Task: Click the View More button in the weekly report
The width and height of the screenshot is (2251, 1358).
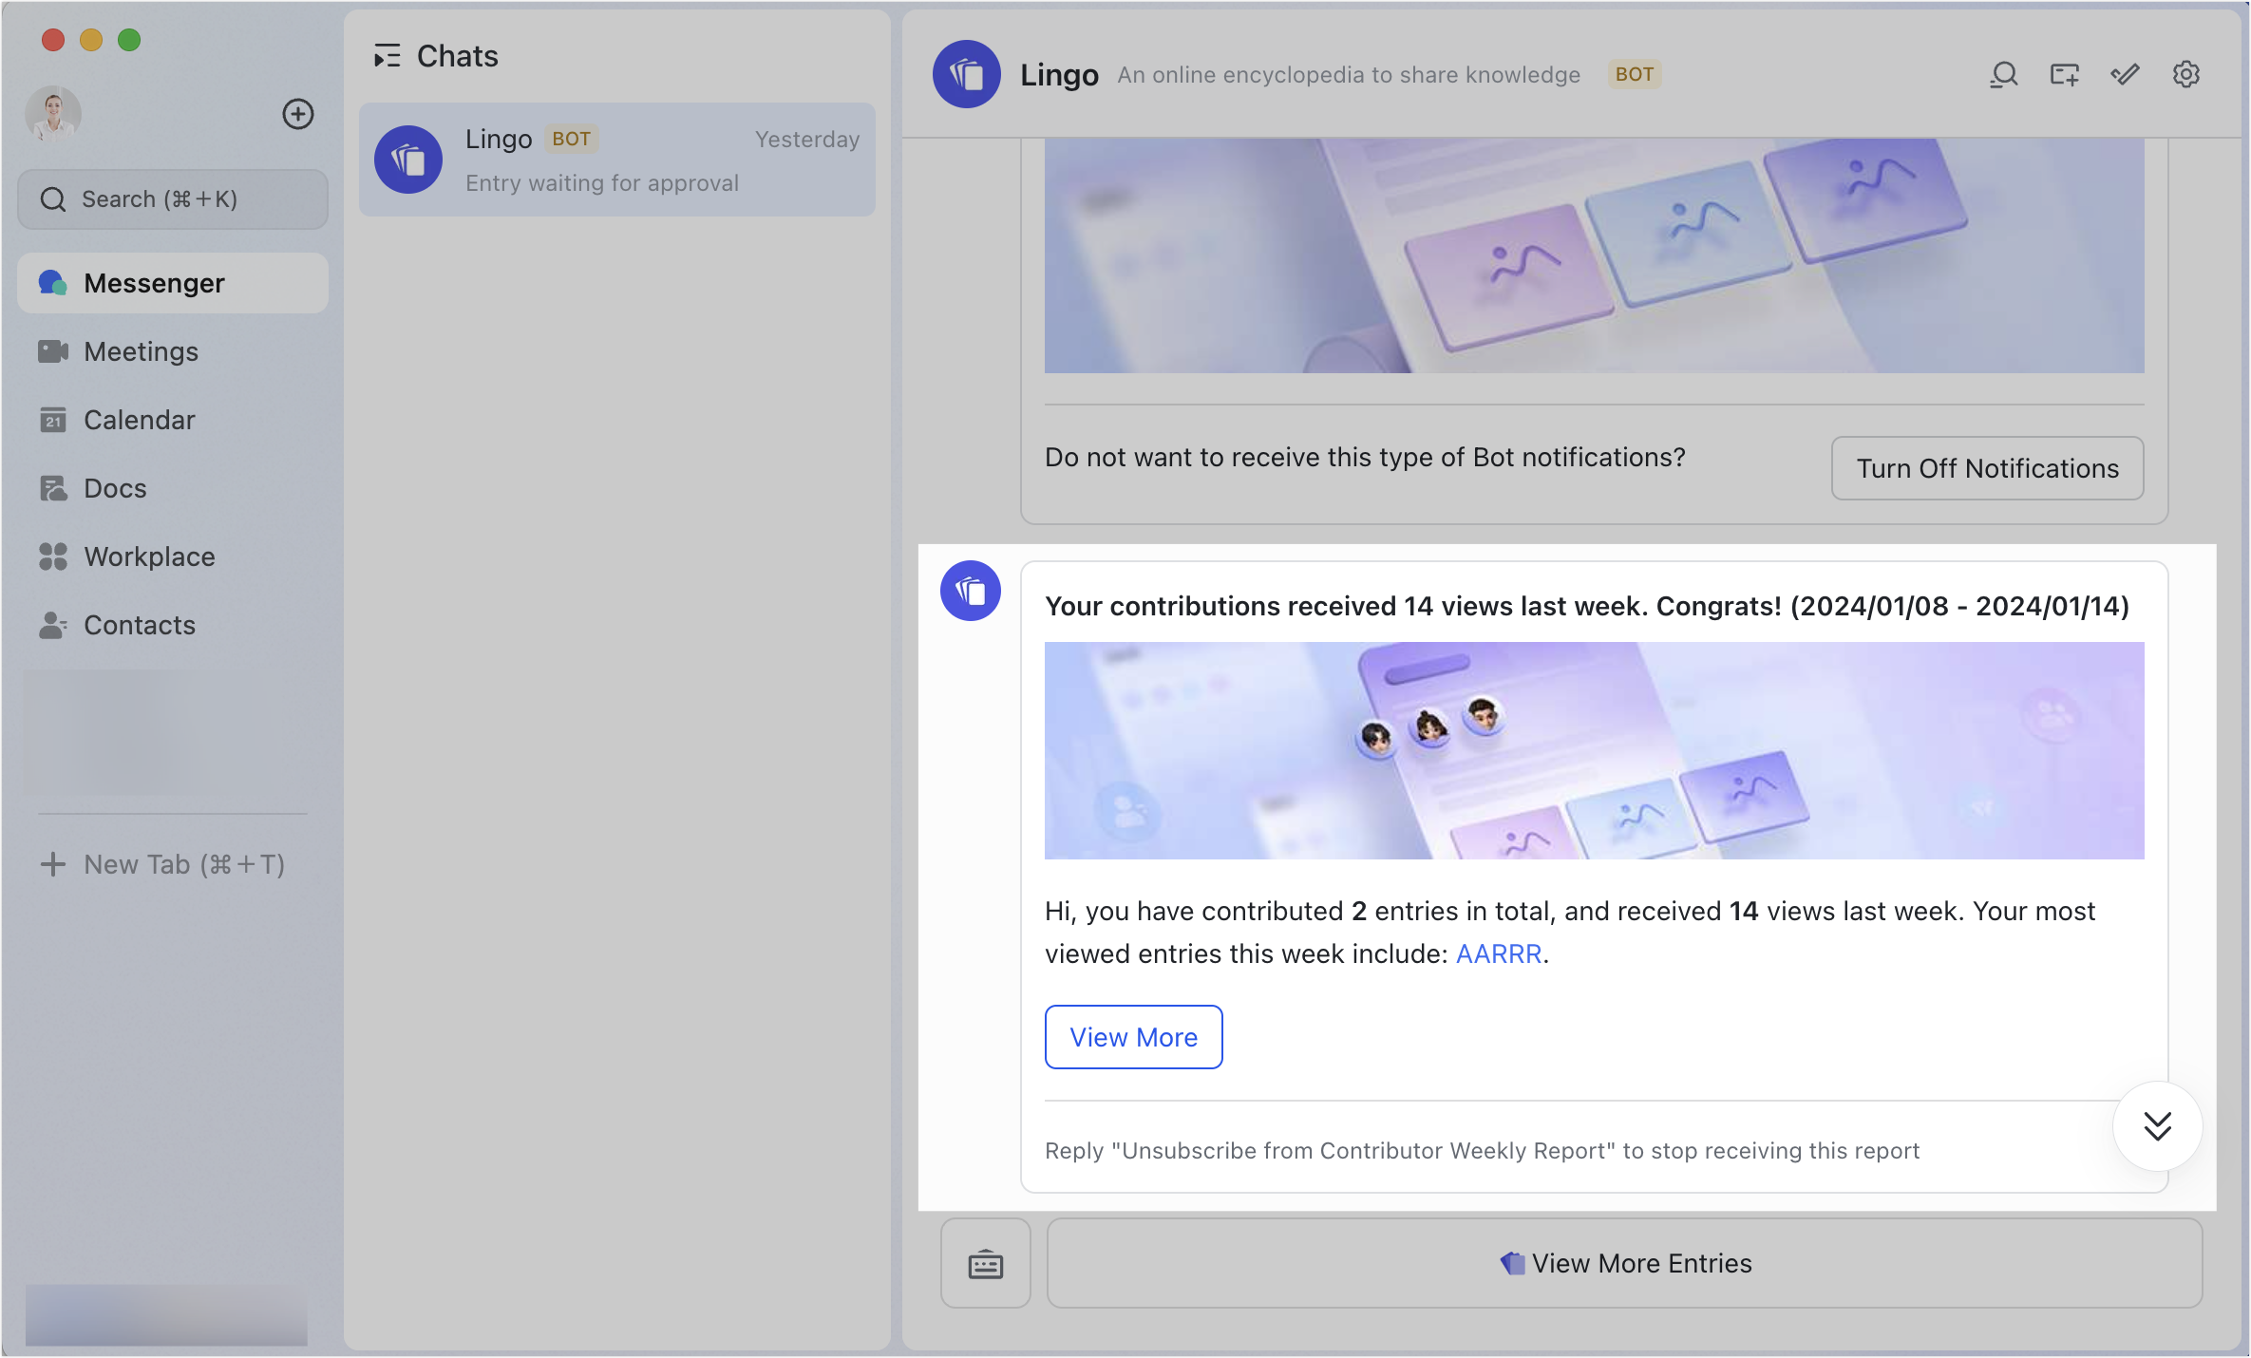Action: pyautogui.click(x=1133, y=1037)
